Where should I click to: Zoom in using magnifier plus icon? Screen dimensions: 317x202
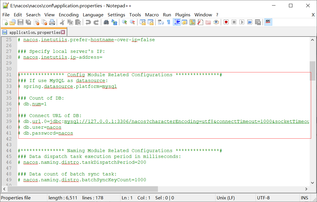click(x=124, y=22)
